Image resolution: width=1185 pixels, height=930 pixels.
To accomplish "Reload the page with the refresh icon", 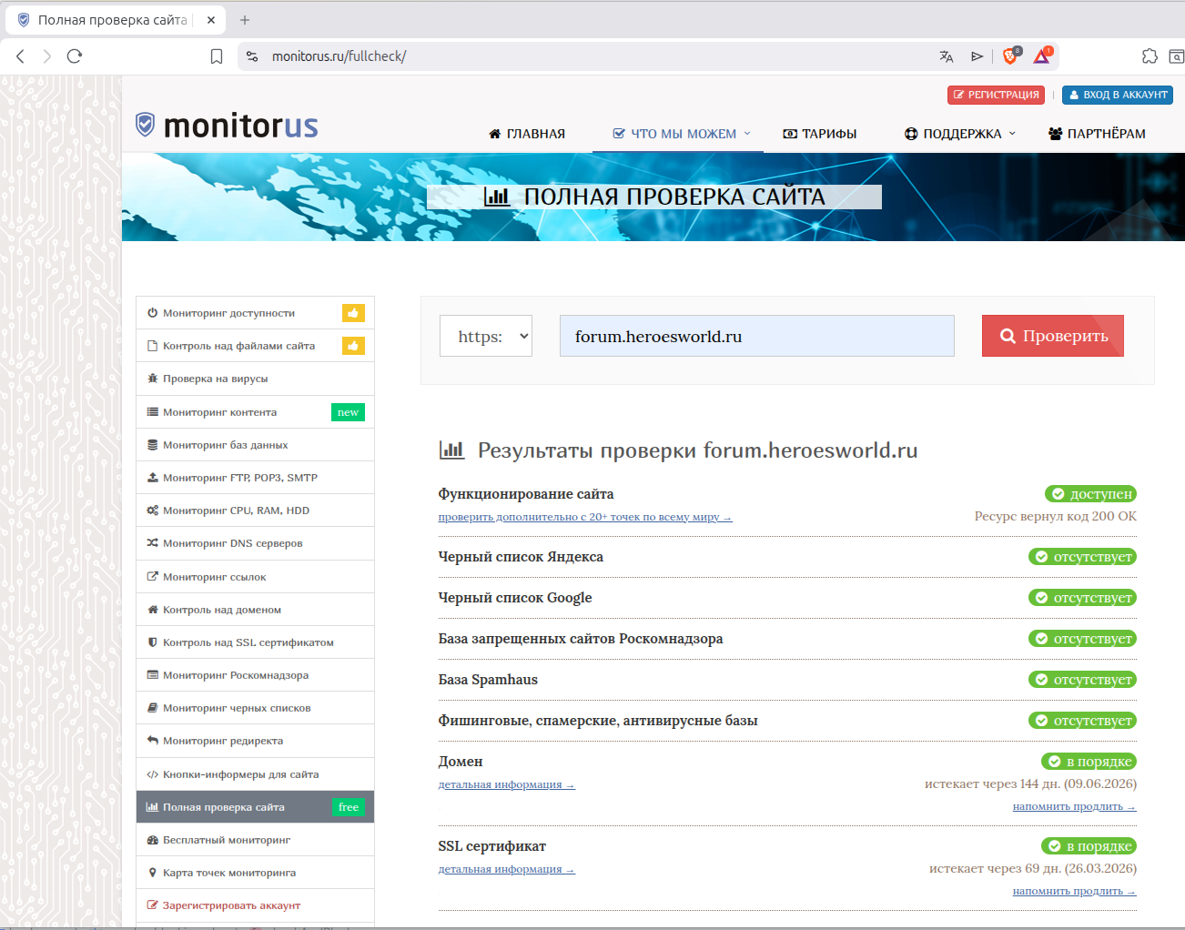I will click(x=75, y=56).
